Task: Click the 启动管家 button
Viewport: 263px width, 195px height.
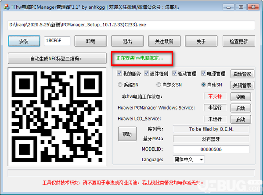Action: tap(242, 74)
